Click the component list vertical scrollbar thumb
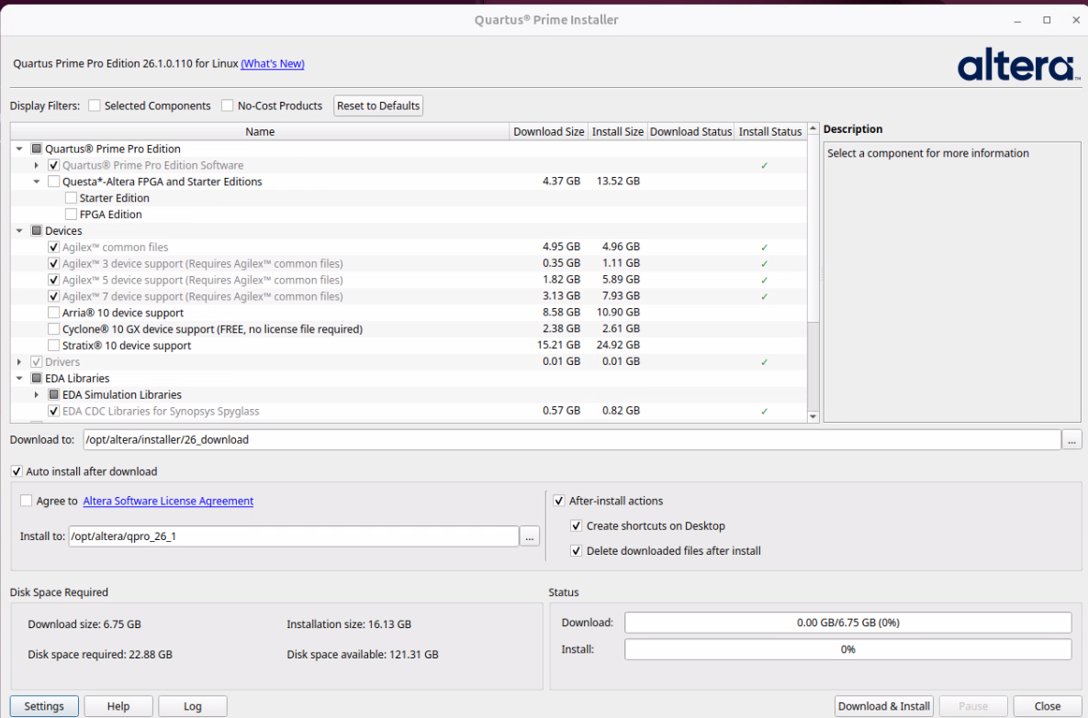 click(813, 228)
